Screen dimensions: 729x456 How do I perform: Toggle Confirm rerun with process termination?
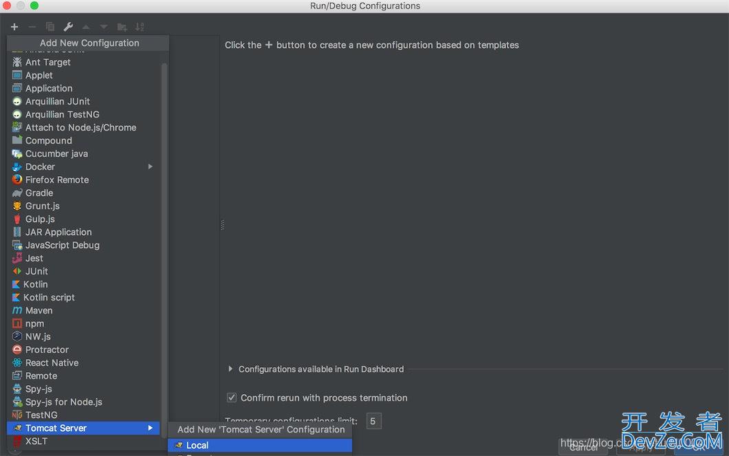click(x=232, y=398)
